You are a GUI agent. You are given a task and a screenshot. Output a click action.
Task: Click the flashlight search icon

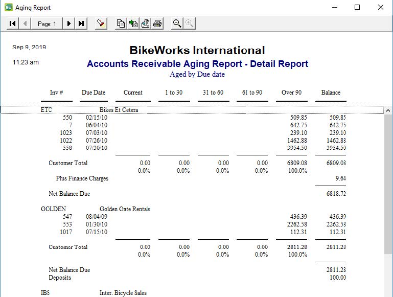(x=101, y=24)
